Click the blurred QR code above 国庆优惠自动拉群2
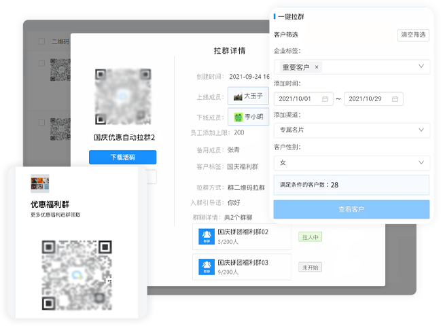The height and width of the screenshot is (326, 441). 123,96
